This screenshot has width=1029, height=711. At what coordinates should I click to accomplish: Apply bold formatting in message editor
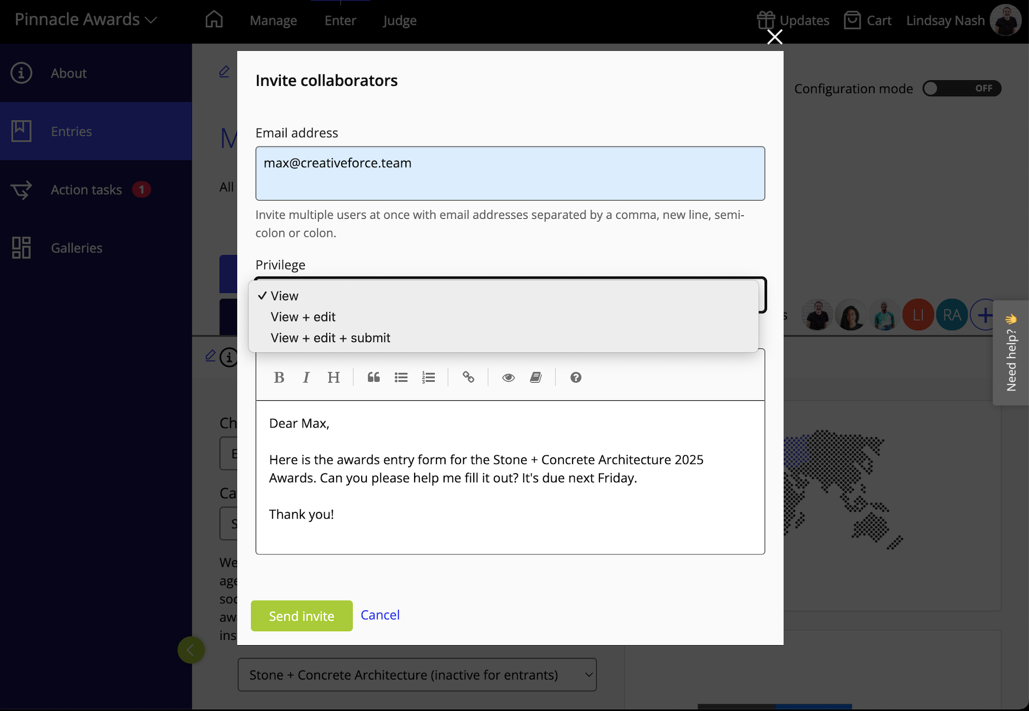279,377
